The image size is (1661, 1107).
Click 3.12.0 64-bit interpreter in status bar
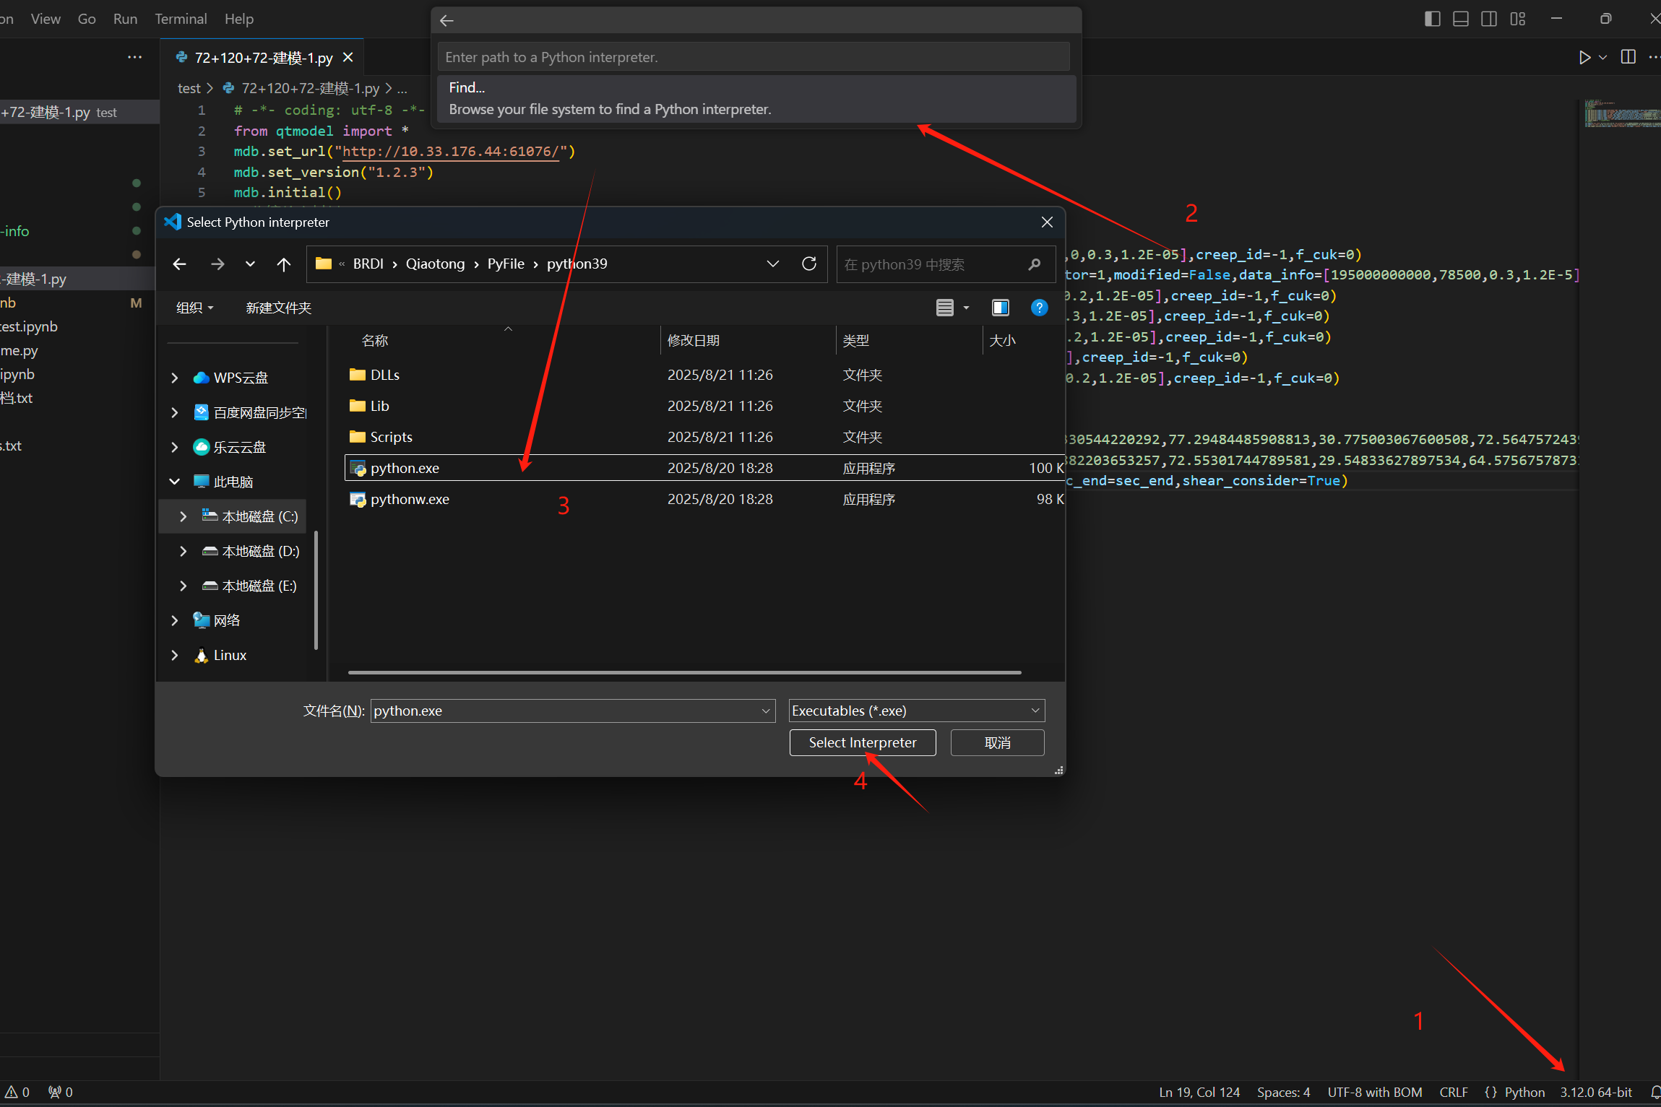click(x=1595, y=1092)
